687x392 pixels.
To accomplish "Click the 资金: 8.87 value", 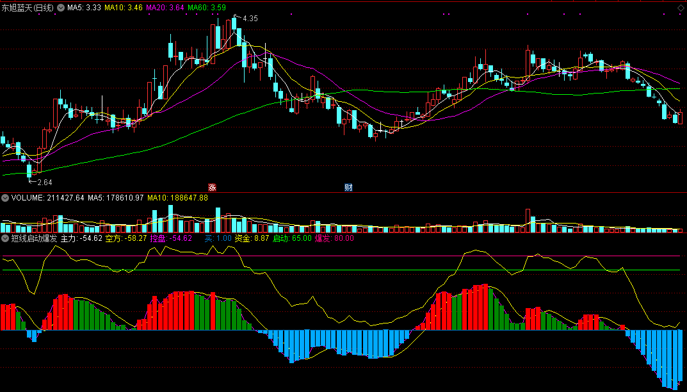I will click(252, 238).
